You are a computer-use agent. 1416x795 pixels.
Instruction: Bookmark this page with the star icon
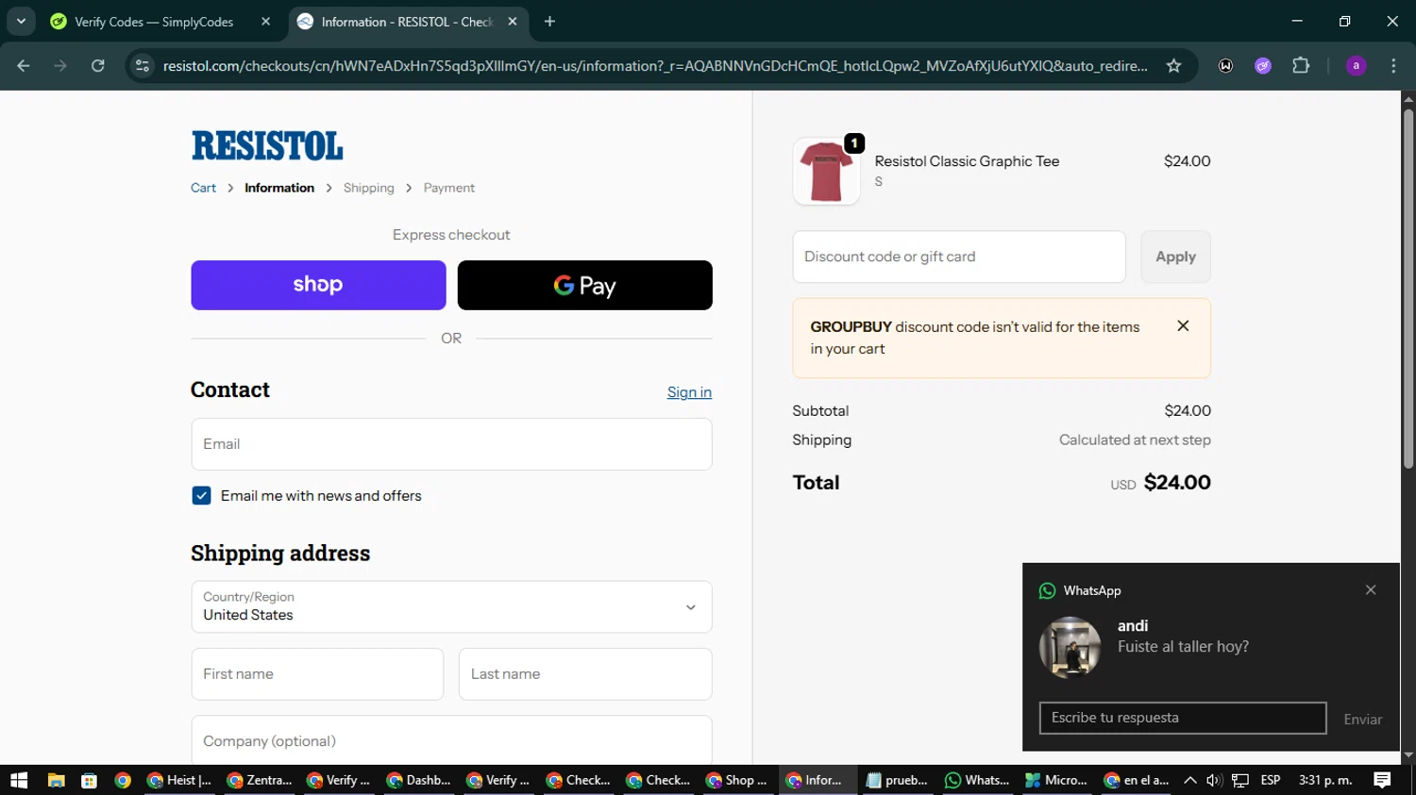point(1173,66)
